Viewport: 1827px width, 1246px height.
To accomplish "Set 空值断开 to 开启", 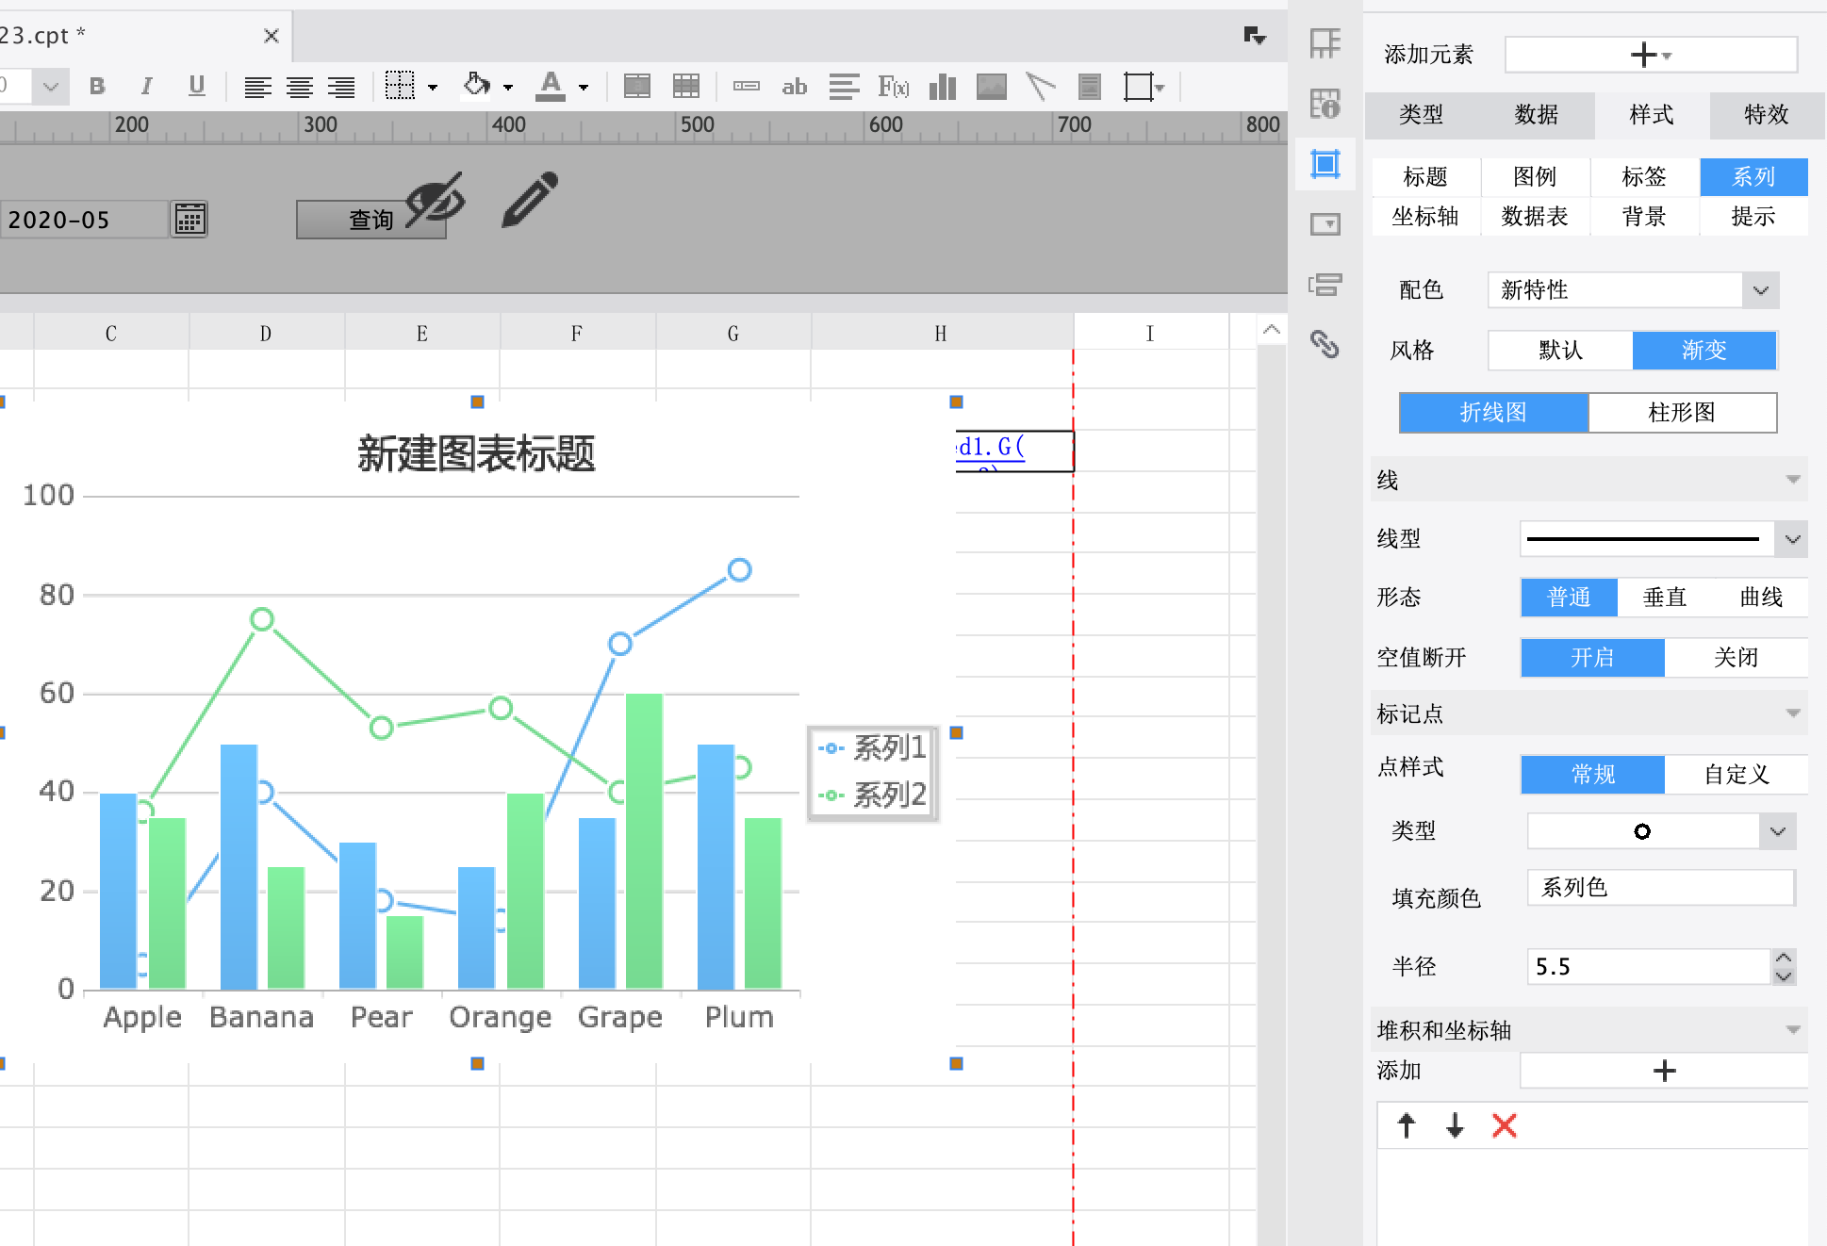I will pos(1592,658).
